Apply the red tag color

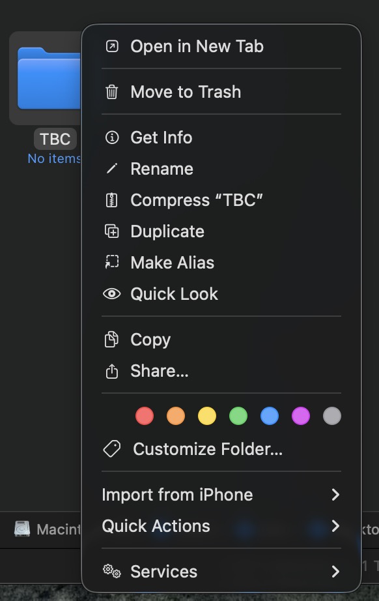(145, 417)
